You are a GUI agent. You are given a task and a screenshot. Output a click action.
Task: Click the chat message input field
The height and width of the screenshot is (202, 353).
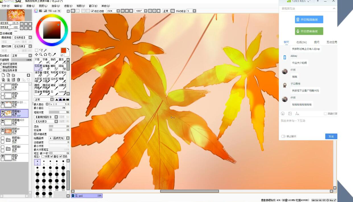(308, 124)
